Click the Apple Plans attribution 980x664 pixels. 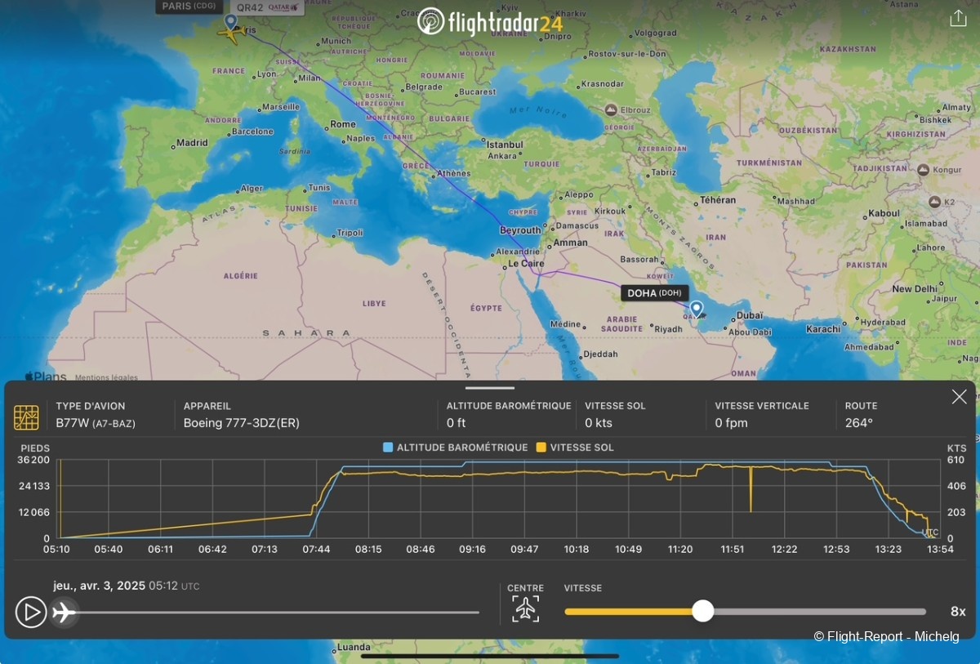45,377
